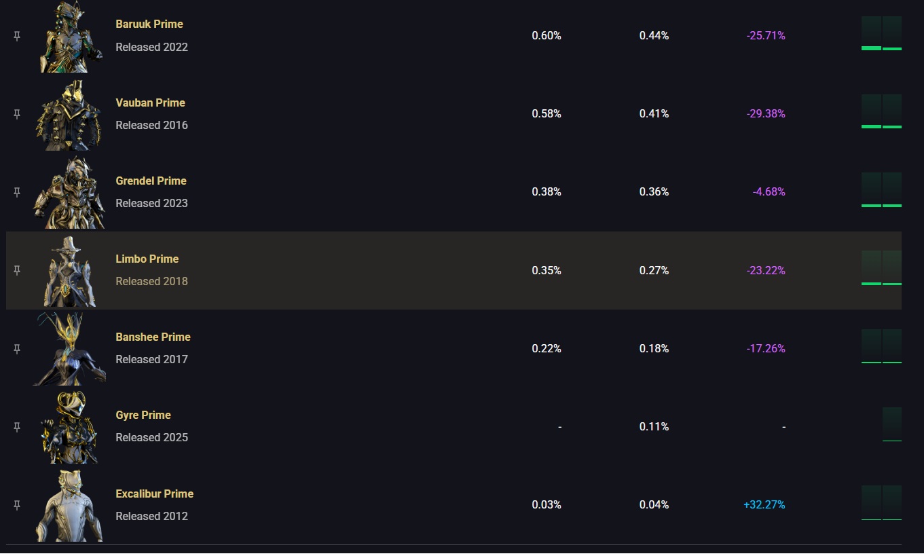Open the Banshee Prime name link
924x556 pixels.
[x=153, y=337]
